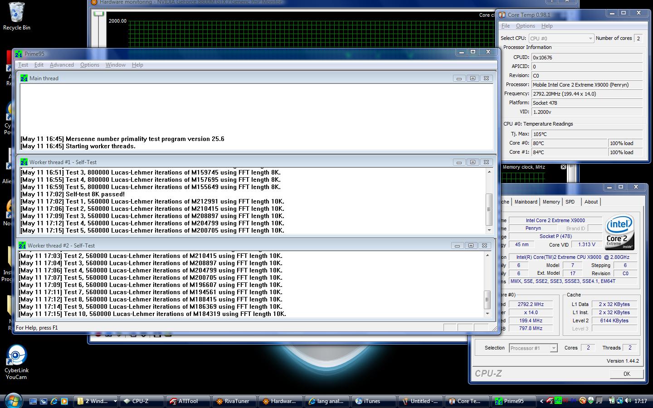Click Show Desktop quick launch icon

click(x=33, y=401)
